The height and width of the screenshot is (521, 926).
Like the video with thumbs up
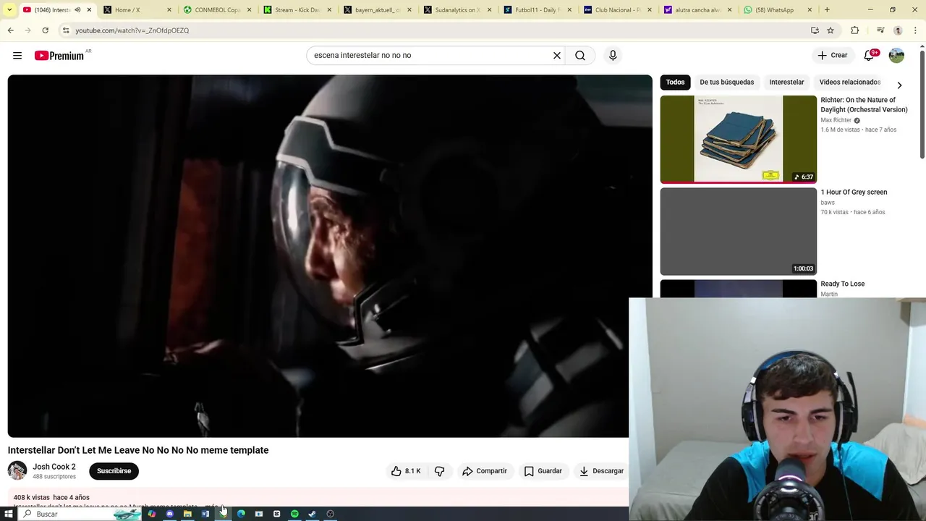[406, 471]
